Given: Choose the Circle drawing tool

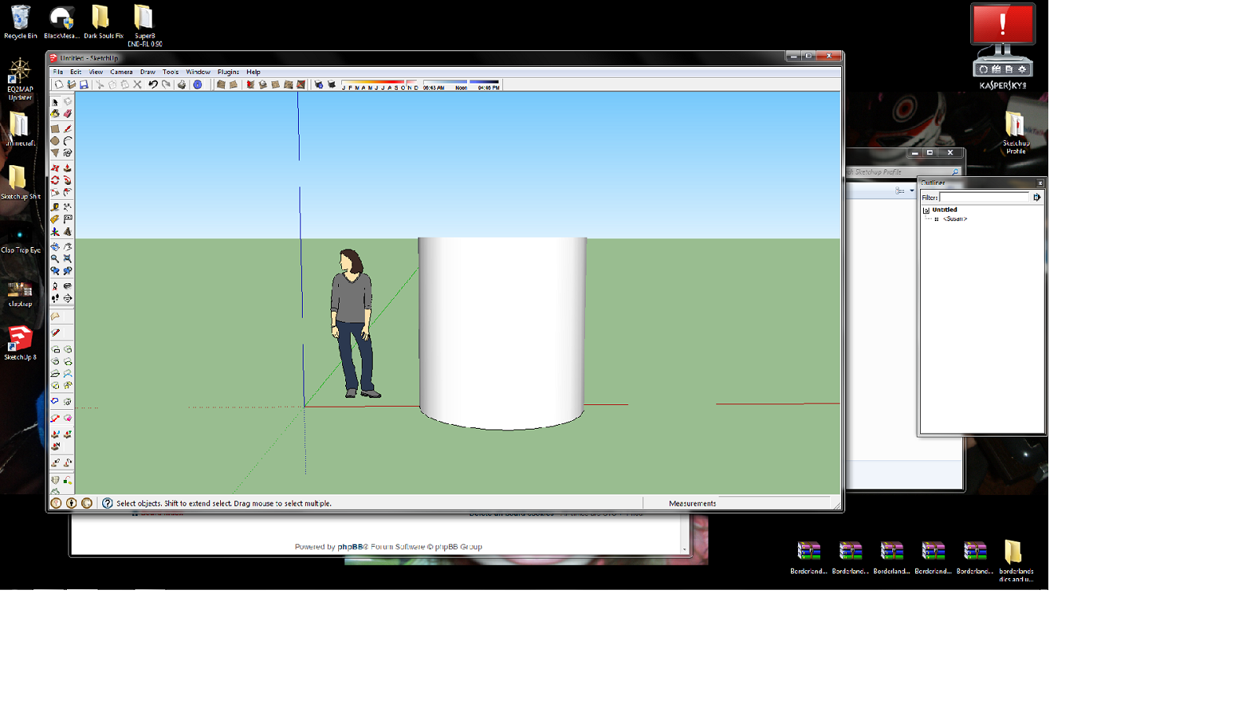Looking at the screenshot, I should click(55, 141).
